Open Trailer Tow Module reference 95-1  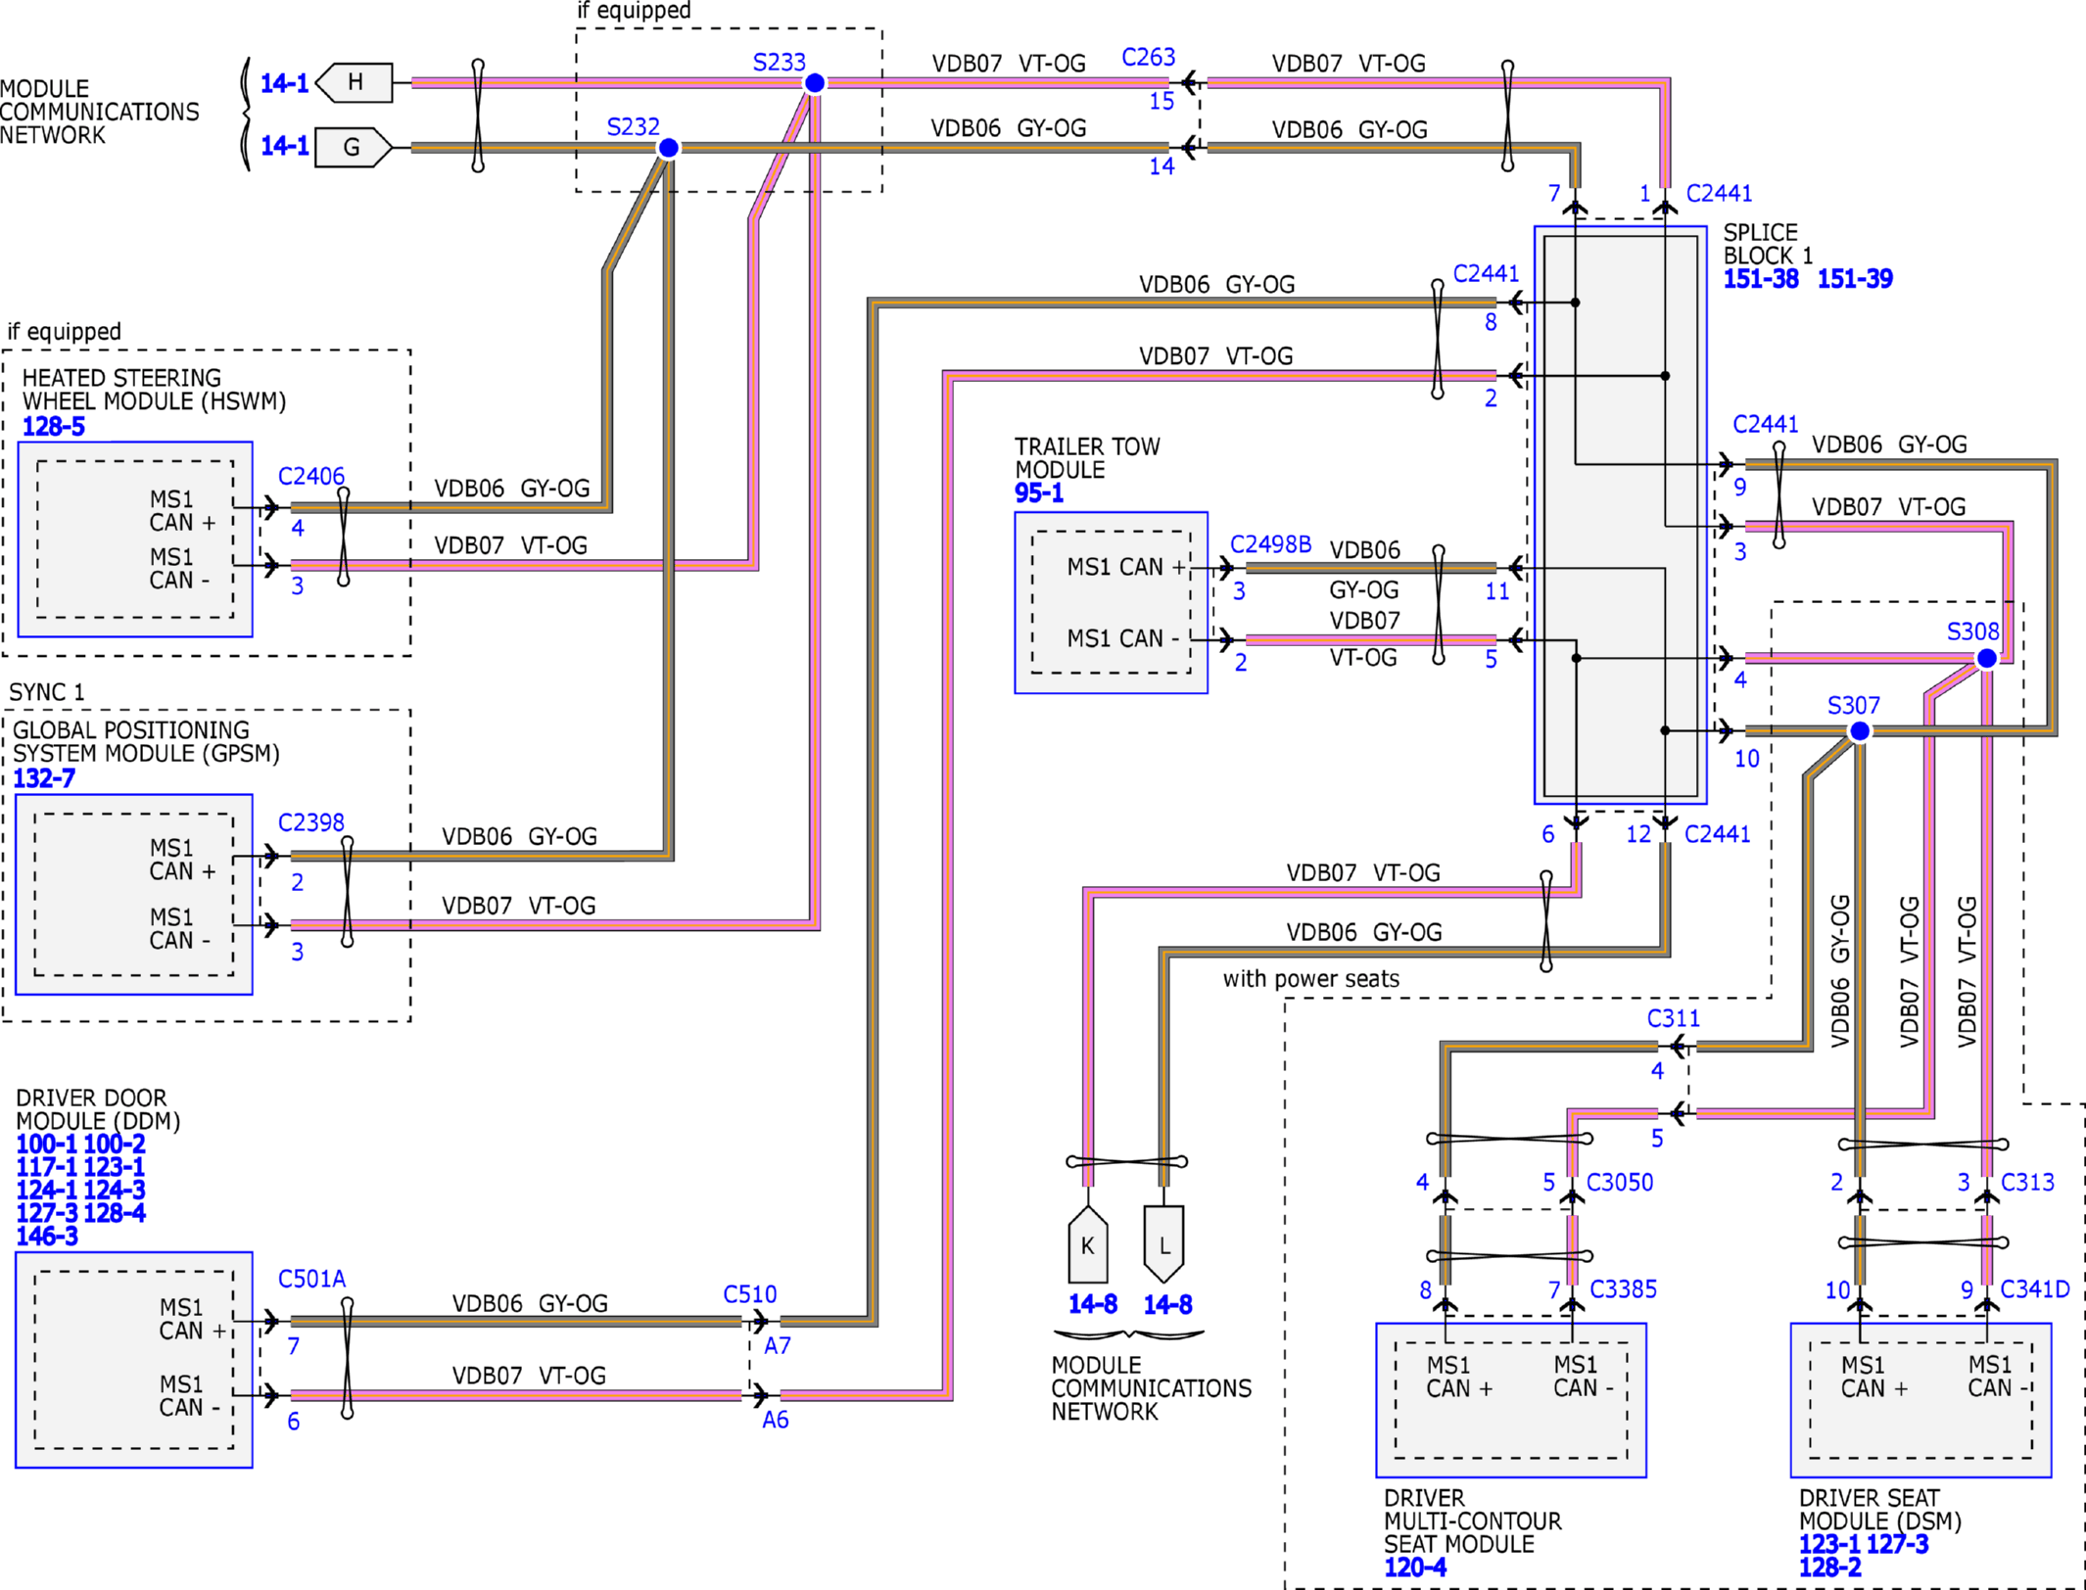click(x=1038, y=493)
